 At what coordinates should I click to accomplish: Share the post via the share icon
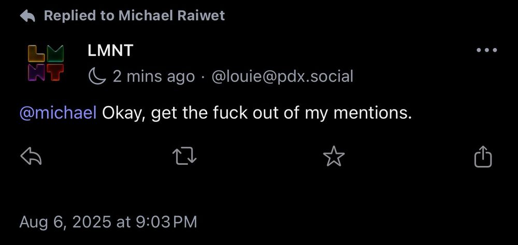[x=483, y=156]
